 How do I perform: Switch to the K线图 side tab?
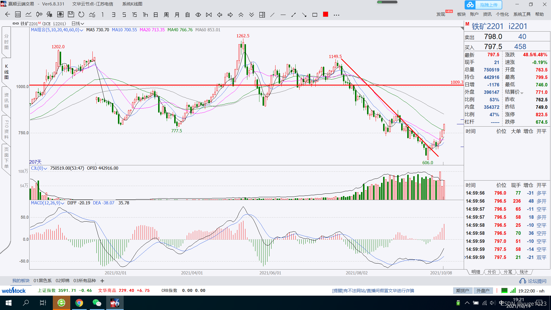[x=6, y=72]
